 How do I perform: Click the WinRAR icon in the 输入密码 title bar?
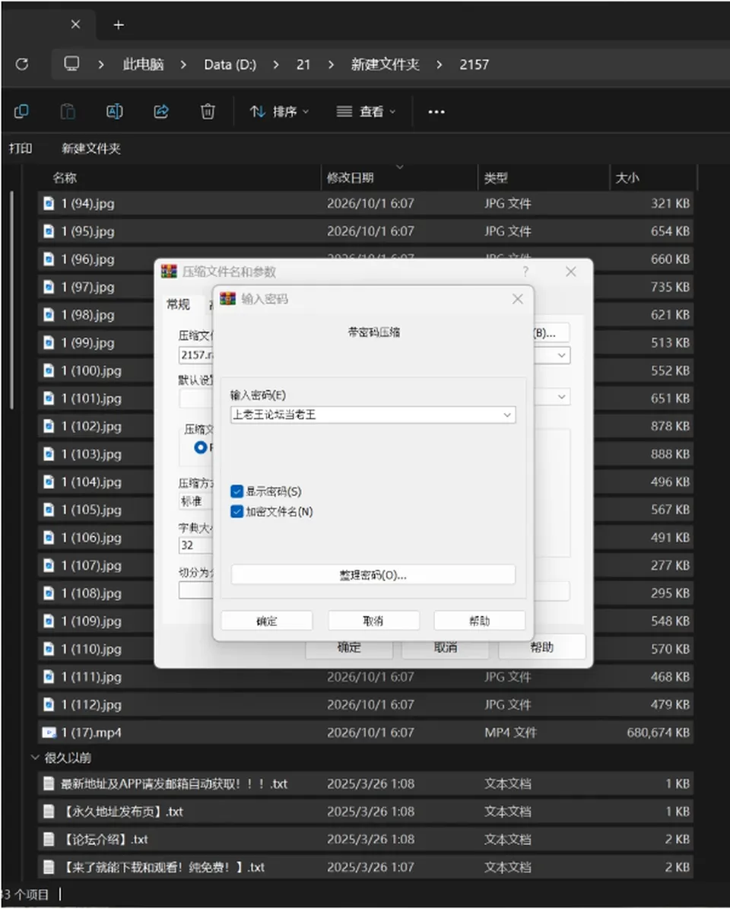(x=227, y=298)
